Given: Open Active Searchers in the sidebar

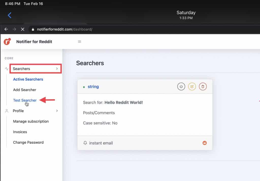Looking at the screenshot, I should coord(28,79).
